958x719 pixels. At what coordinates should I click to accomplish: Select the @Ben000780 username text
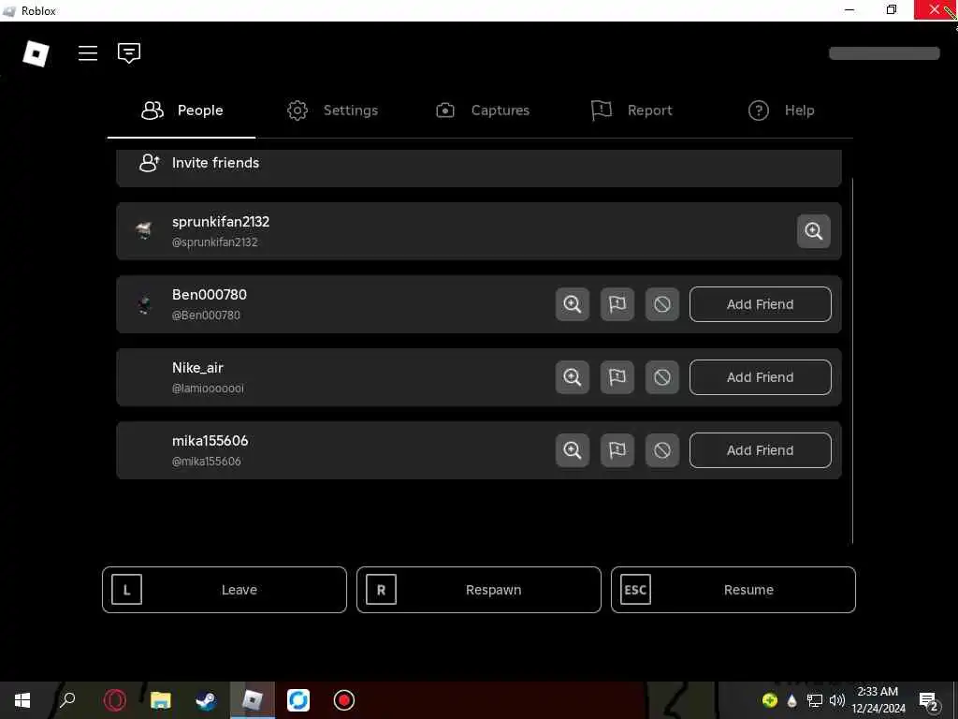206,315
